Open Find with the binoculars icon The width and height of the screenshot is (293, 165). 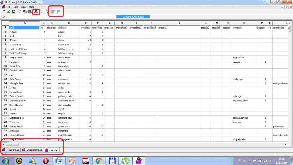tap(36, 12)
